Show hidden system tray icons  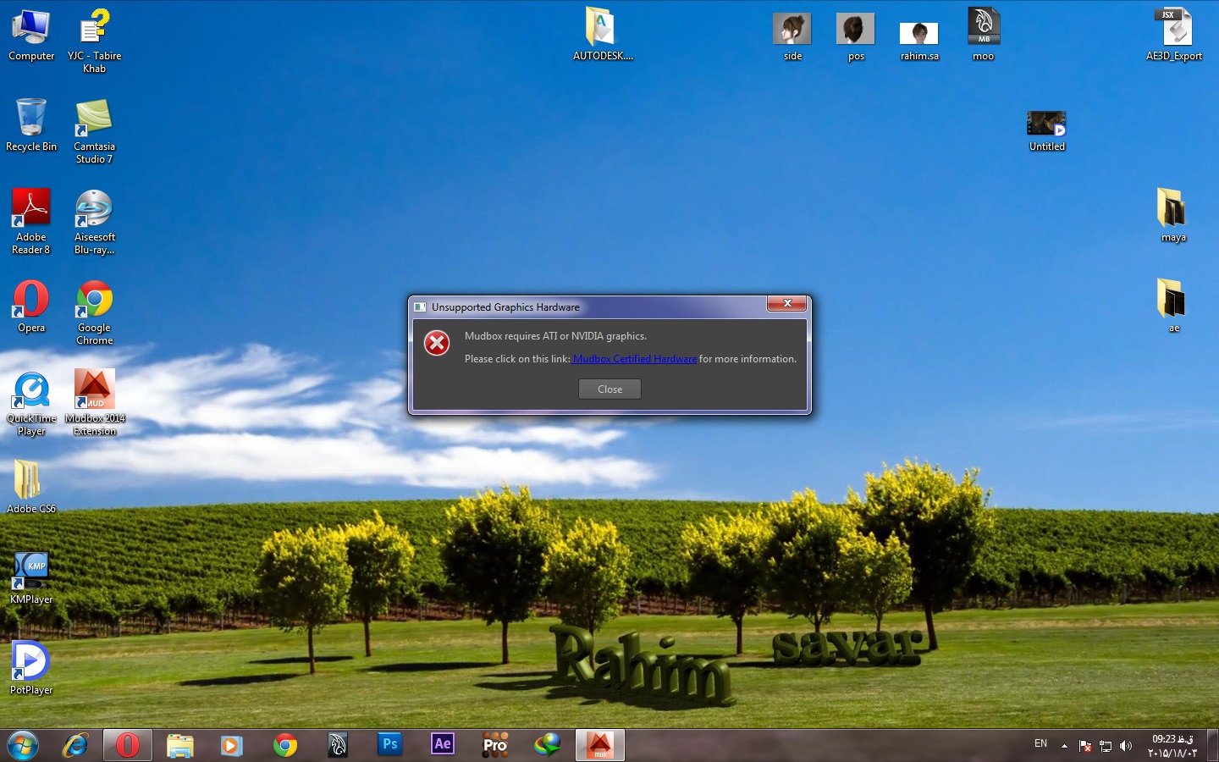click(x=1064, y=746)
